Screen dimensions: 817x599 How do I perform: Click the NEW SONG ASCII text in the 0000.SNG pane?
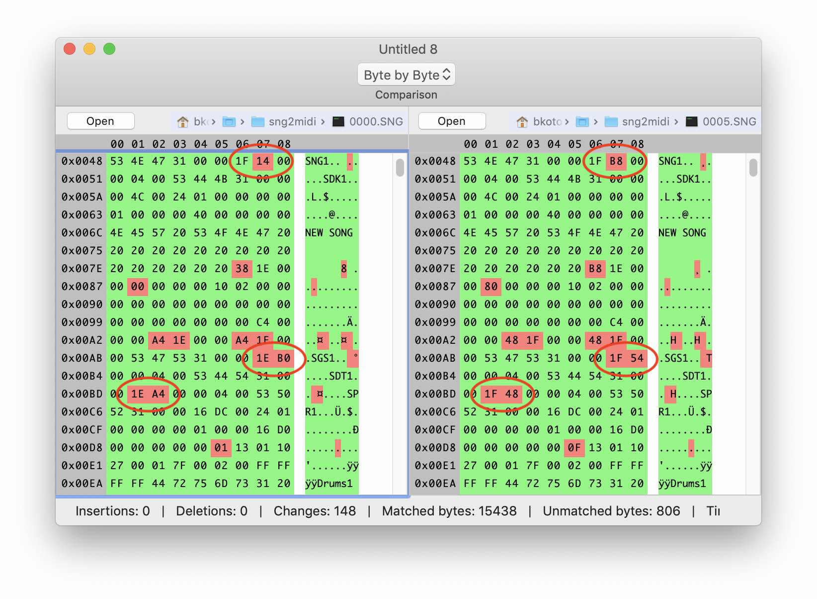(x=329, y=233)
